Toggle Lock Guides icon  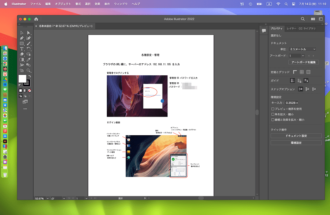coord(299,81)
